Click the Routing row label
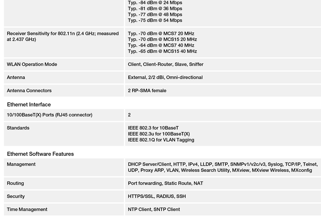The image size is (321, 218). (x=15, y=183)
